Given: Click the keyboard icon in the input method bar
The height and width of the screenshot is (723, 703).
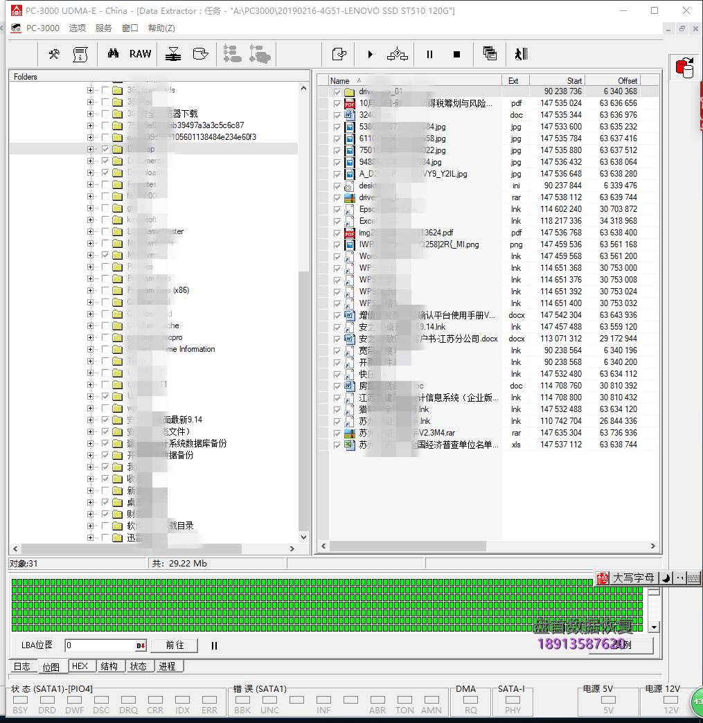Looking at the screenshot, I should (x=693, y=578).
